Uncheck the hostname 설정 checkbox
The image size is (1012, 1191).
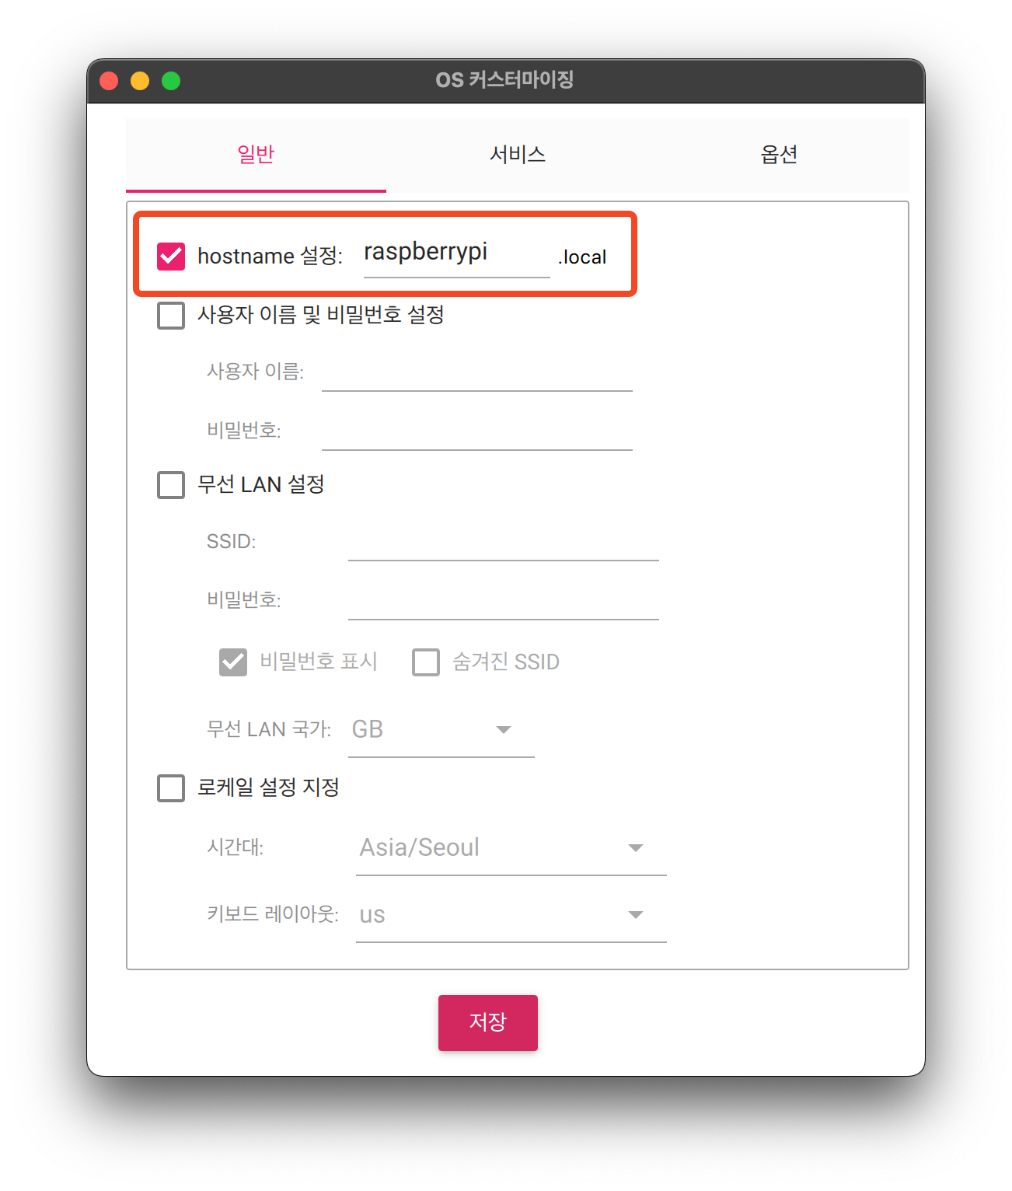point(171,256)
